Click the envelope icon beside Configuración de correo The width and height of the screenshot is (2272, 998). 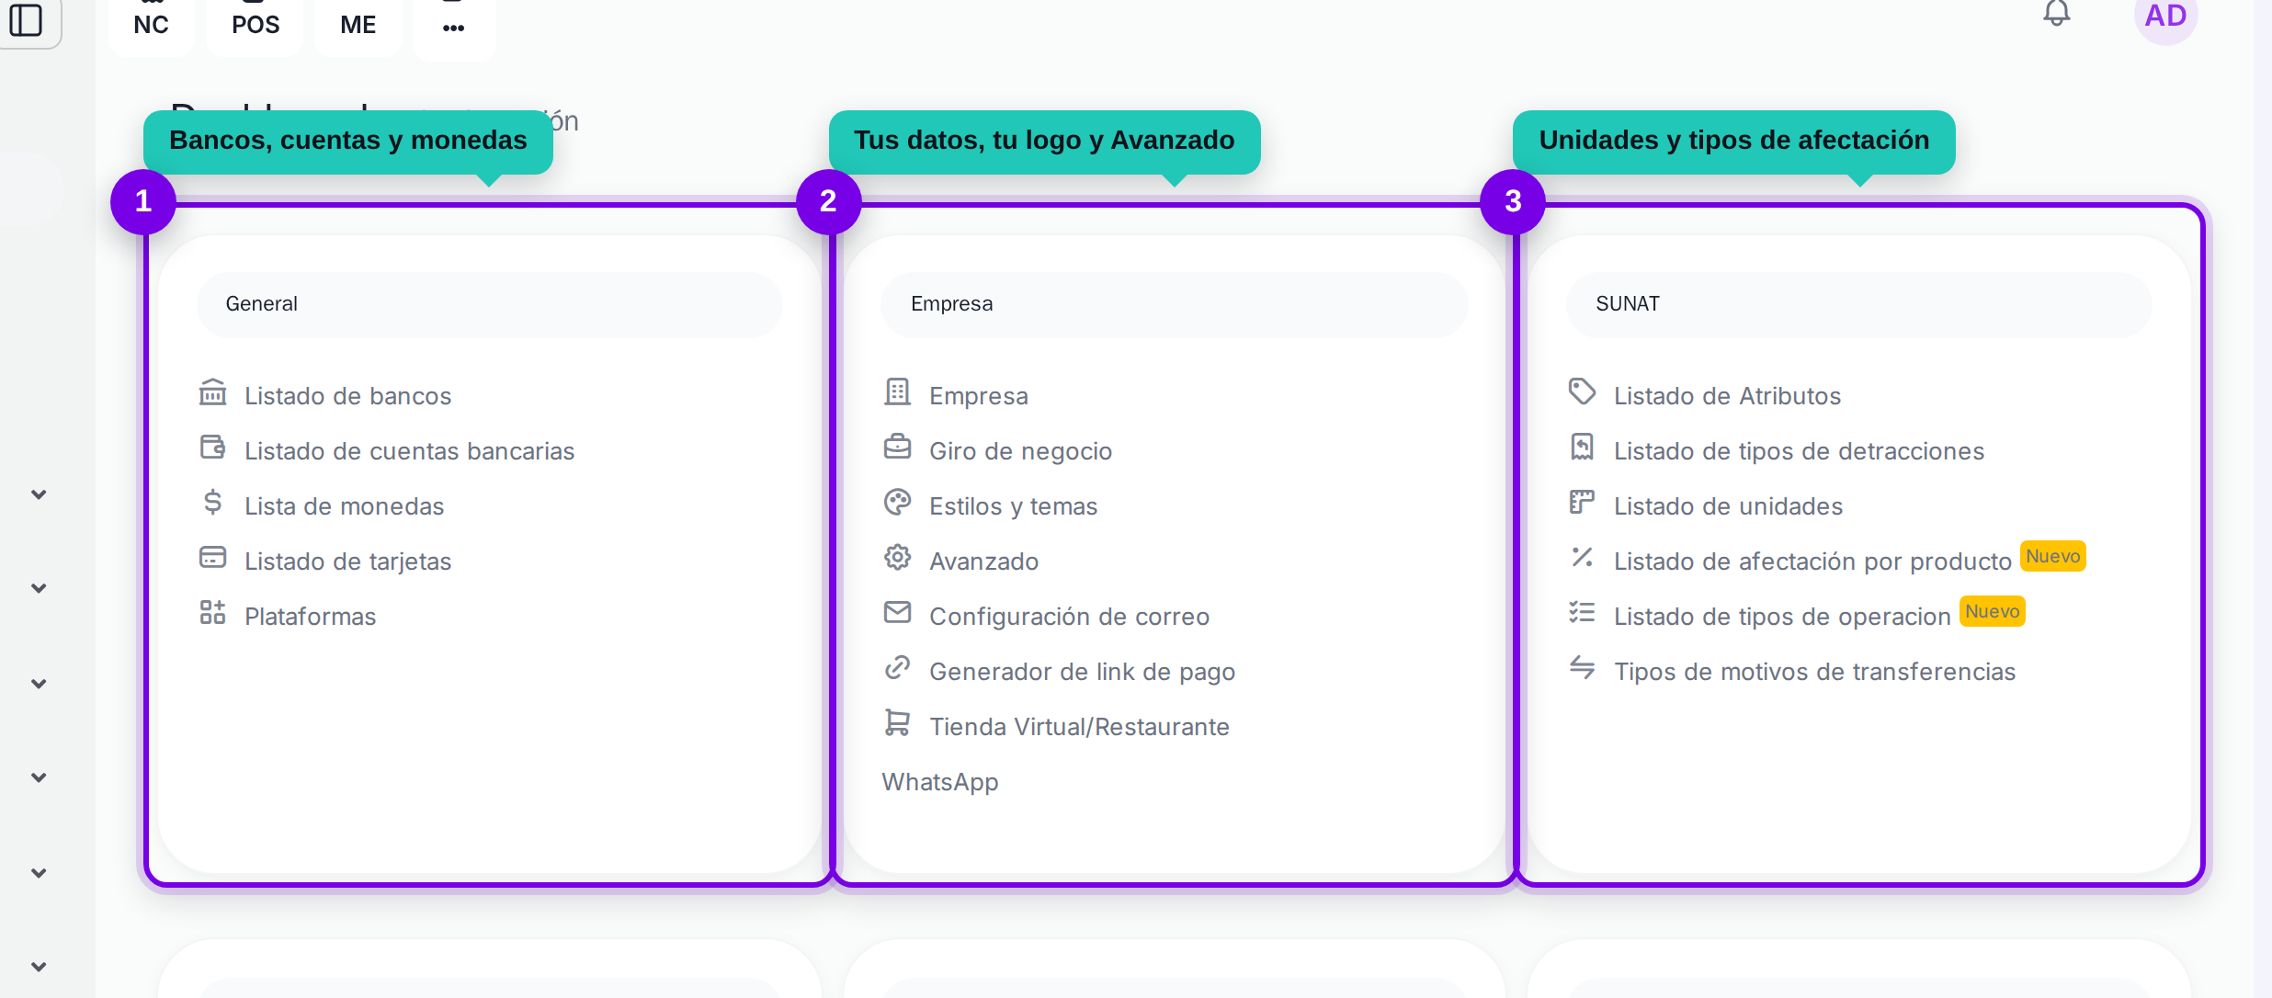(897, 613)
